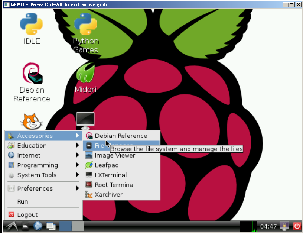Image resolution: width=303 pixels, height=233 pixels.
Task: Click the Xarchiver icon in submenu
Action: pos(89,194)
